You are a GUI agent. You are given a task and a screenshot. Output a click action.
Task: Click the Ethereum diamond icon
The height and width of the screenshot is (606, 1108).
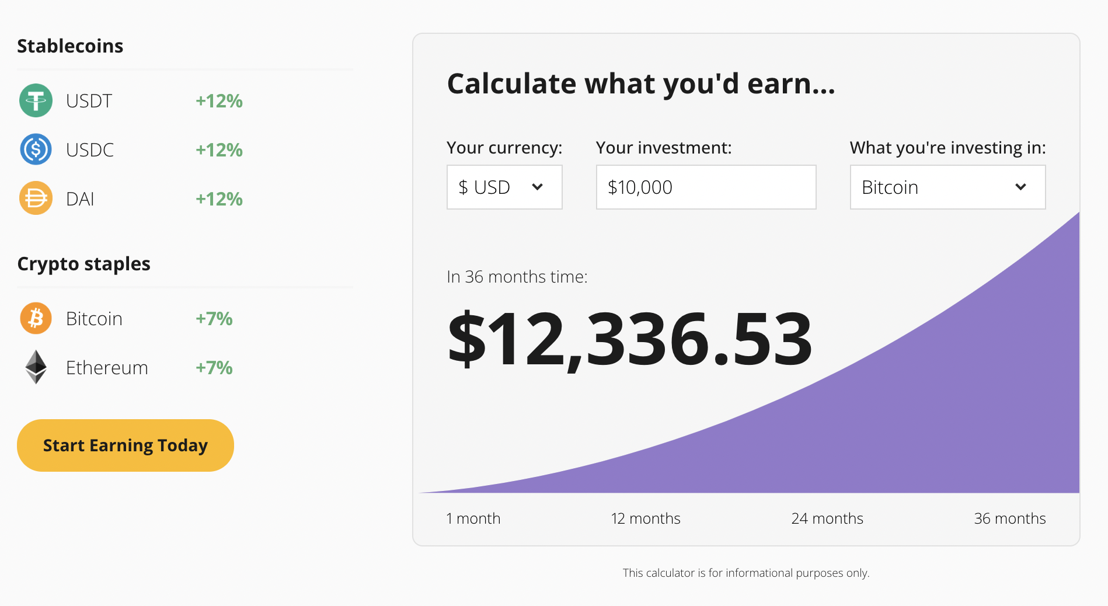[36, 367]
